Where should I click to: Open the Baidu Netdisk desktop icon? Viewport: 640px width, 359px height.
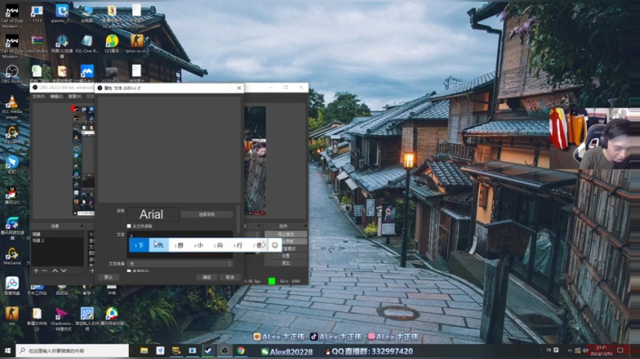click(12, 285)
